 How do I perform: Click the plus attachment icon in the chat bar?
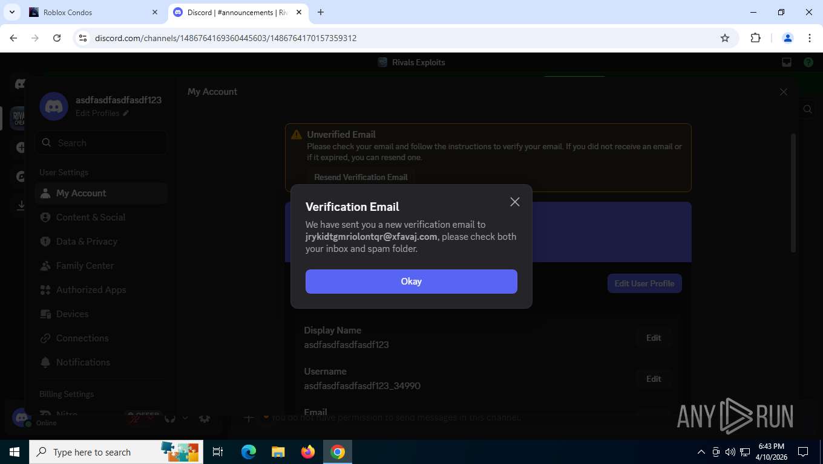tap(249, 417)
